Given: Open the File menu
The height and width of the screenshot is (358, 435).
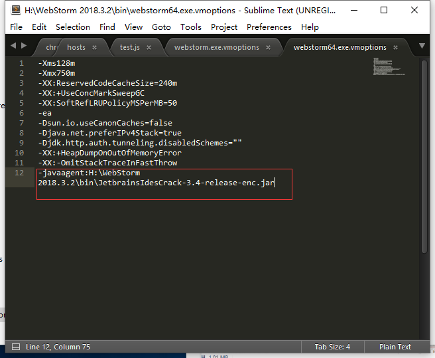Looking at the screenshot, I should [16, 27].
